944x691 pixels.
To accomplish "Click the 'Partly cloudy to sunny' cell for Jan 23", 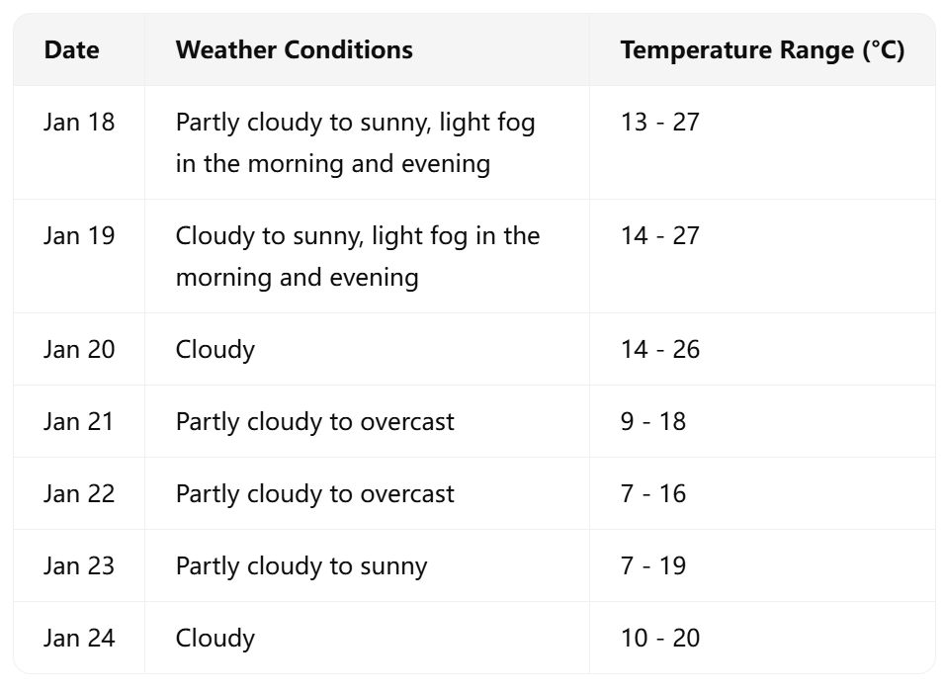I will click(x=301, y=565).
